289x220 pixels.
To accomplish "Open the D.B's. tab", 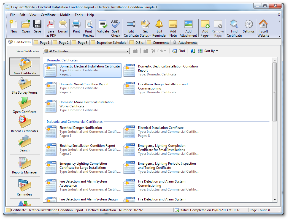I will pos(137,43).
